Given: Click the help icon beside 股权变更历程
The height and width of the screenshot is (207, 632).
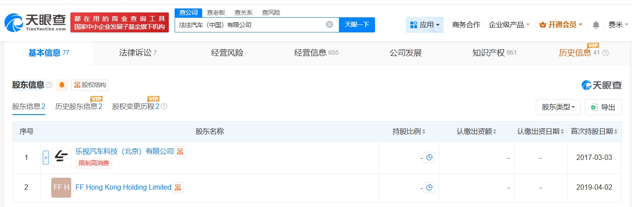Looking at the screenshot, I should coord(164,107).
